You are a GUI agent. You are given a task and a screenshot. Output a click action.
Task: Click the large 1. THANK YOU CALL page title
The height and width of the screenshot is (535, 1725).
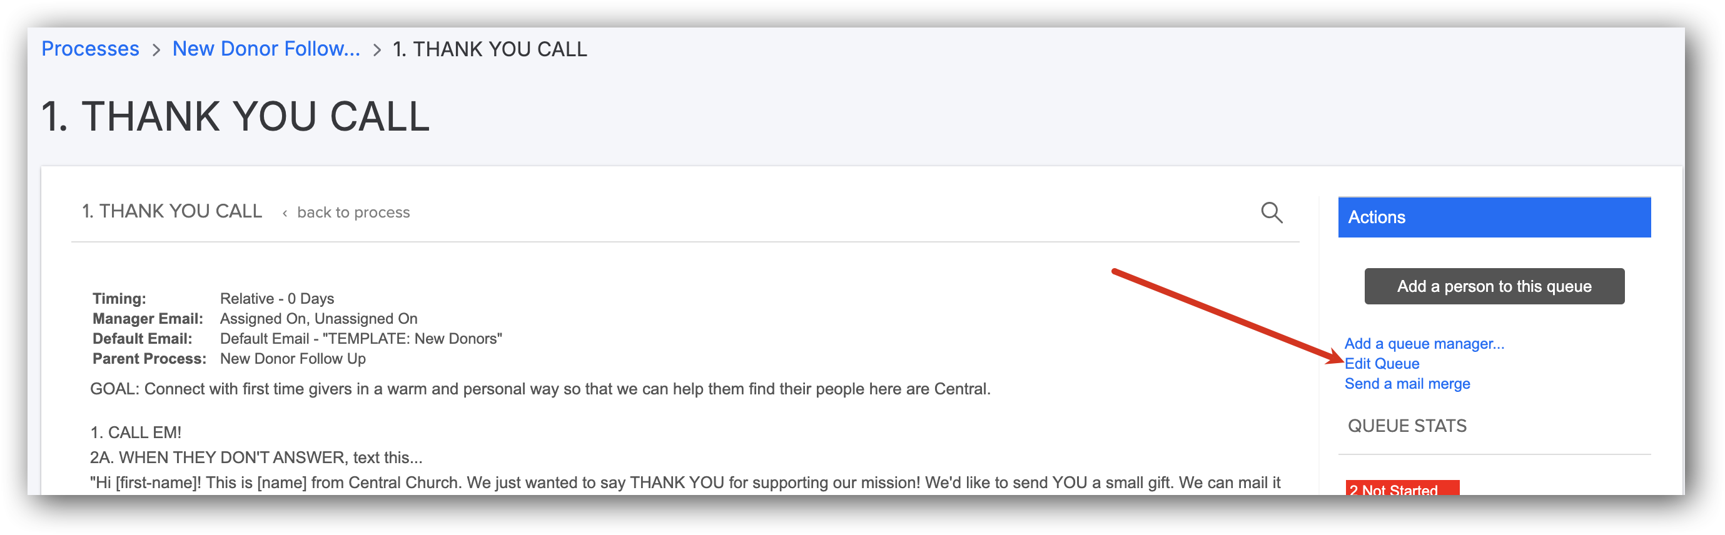pos(235,117)
